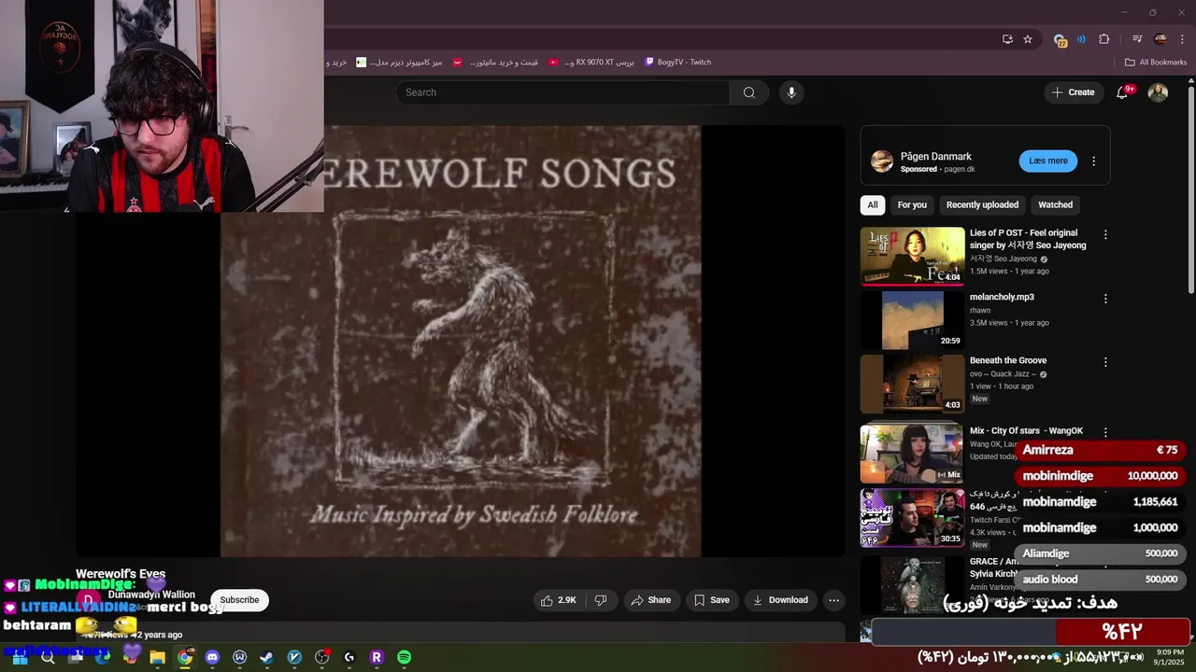Image resolution: width=1196 pixels, height=672 pixels.
Task: Click the rhawn channel name
Action: 980,311
